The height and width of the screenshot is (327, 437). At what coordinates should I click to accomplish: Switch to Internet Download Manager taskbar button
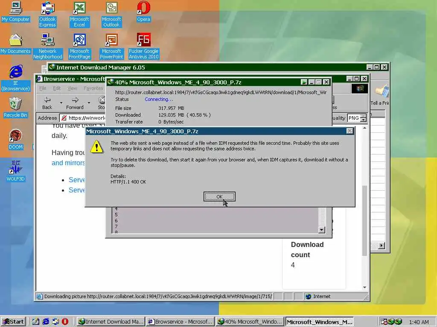click(x=111, y=322)
